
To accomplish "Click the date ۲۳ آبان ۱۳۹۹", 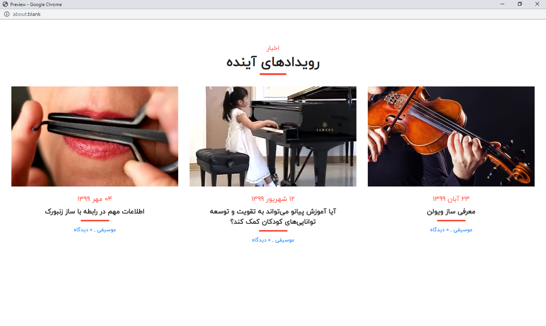I will [x=451, y=199].
